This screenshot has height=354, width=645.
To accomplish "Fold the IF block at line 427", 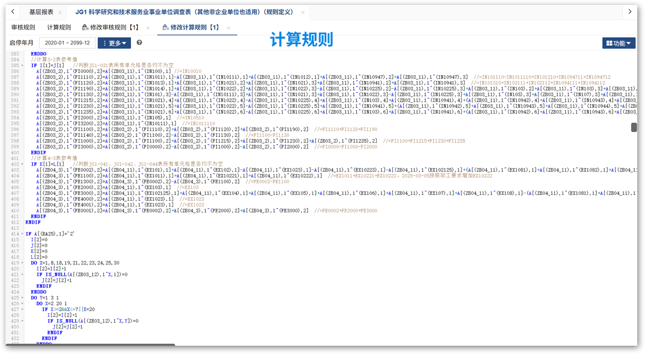I will click(22, 309).
